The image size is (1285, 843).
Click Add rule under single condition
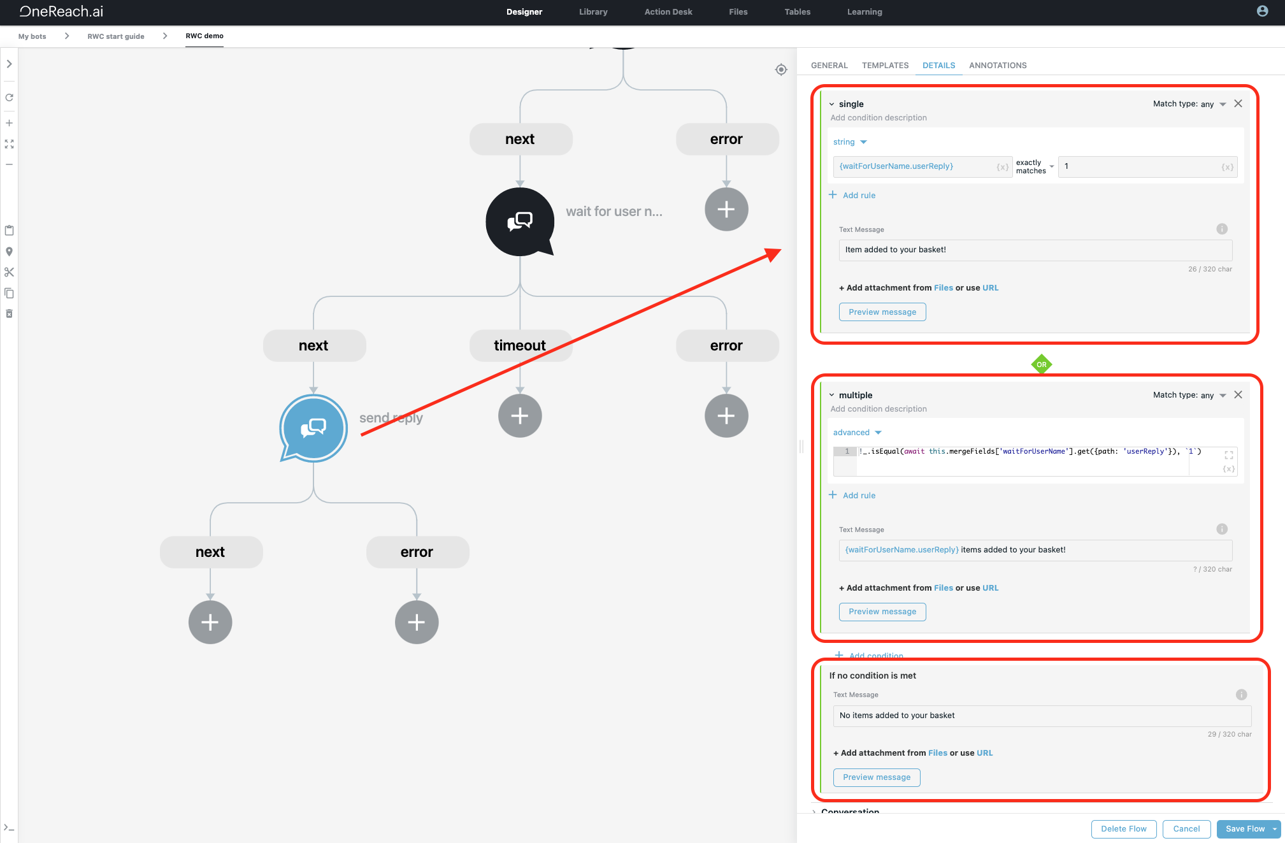[x=852, y=195]
